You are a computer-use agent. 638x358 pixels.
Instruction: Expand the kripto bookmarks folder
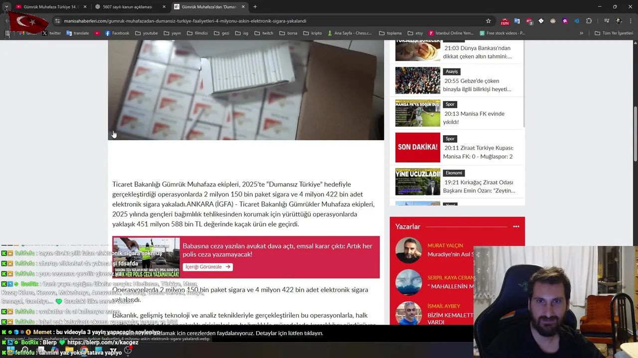pyautogui.click(x=313, y=33)
